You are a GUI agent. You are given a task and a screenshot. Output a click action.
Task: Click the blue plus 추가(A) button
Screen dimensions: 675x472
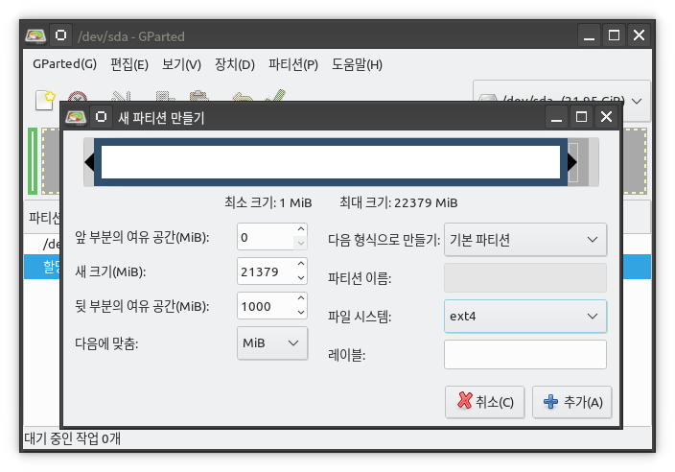[572, 402]
